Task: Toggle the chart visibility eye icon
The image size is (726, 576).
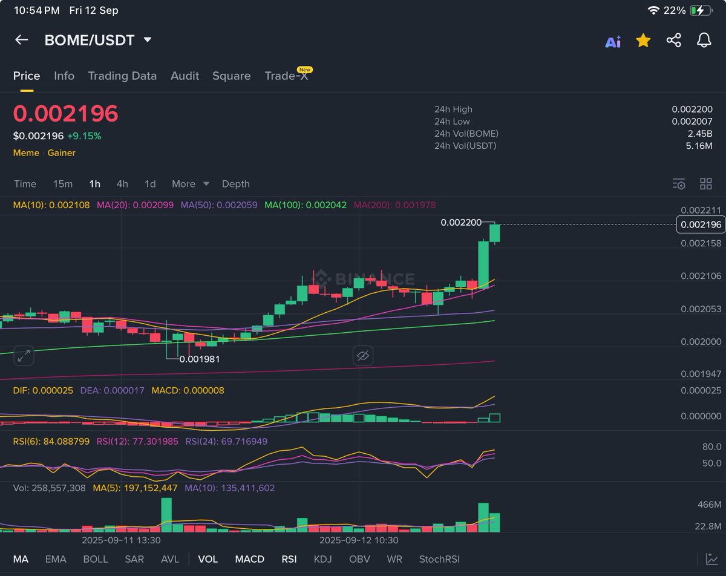Action: pos(363,356)
